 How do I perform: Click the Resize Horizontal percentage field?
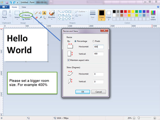[98, 47]
